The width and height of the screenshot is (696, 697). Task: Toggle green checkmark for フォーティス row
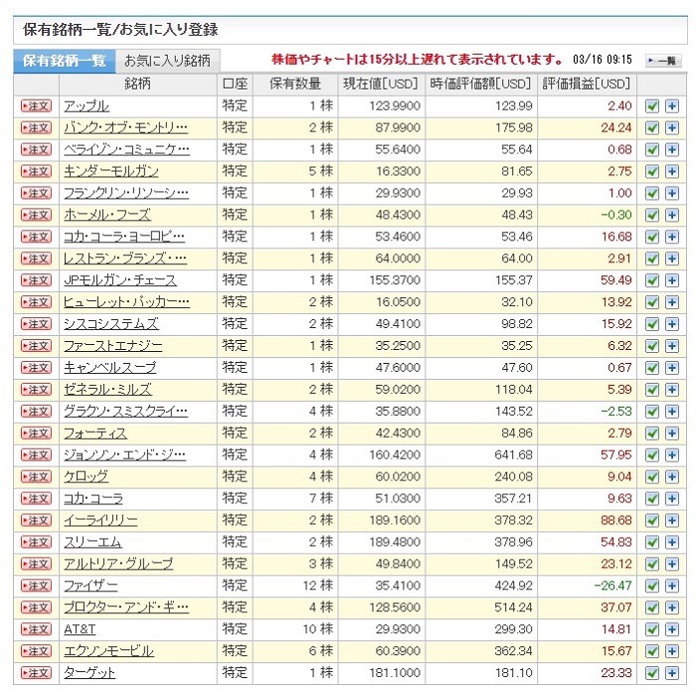click(652, 433)
